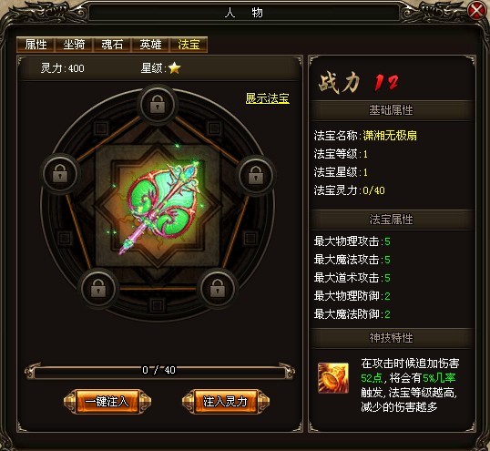Viewport: 490px width, 451px height.
Task: Click the bottom-right locked slot padlock
Action: click(218, 288)
